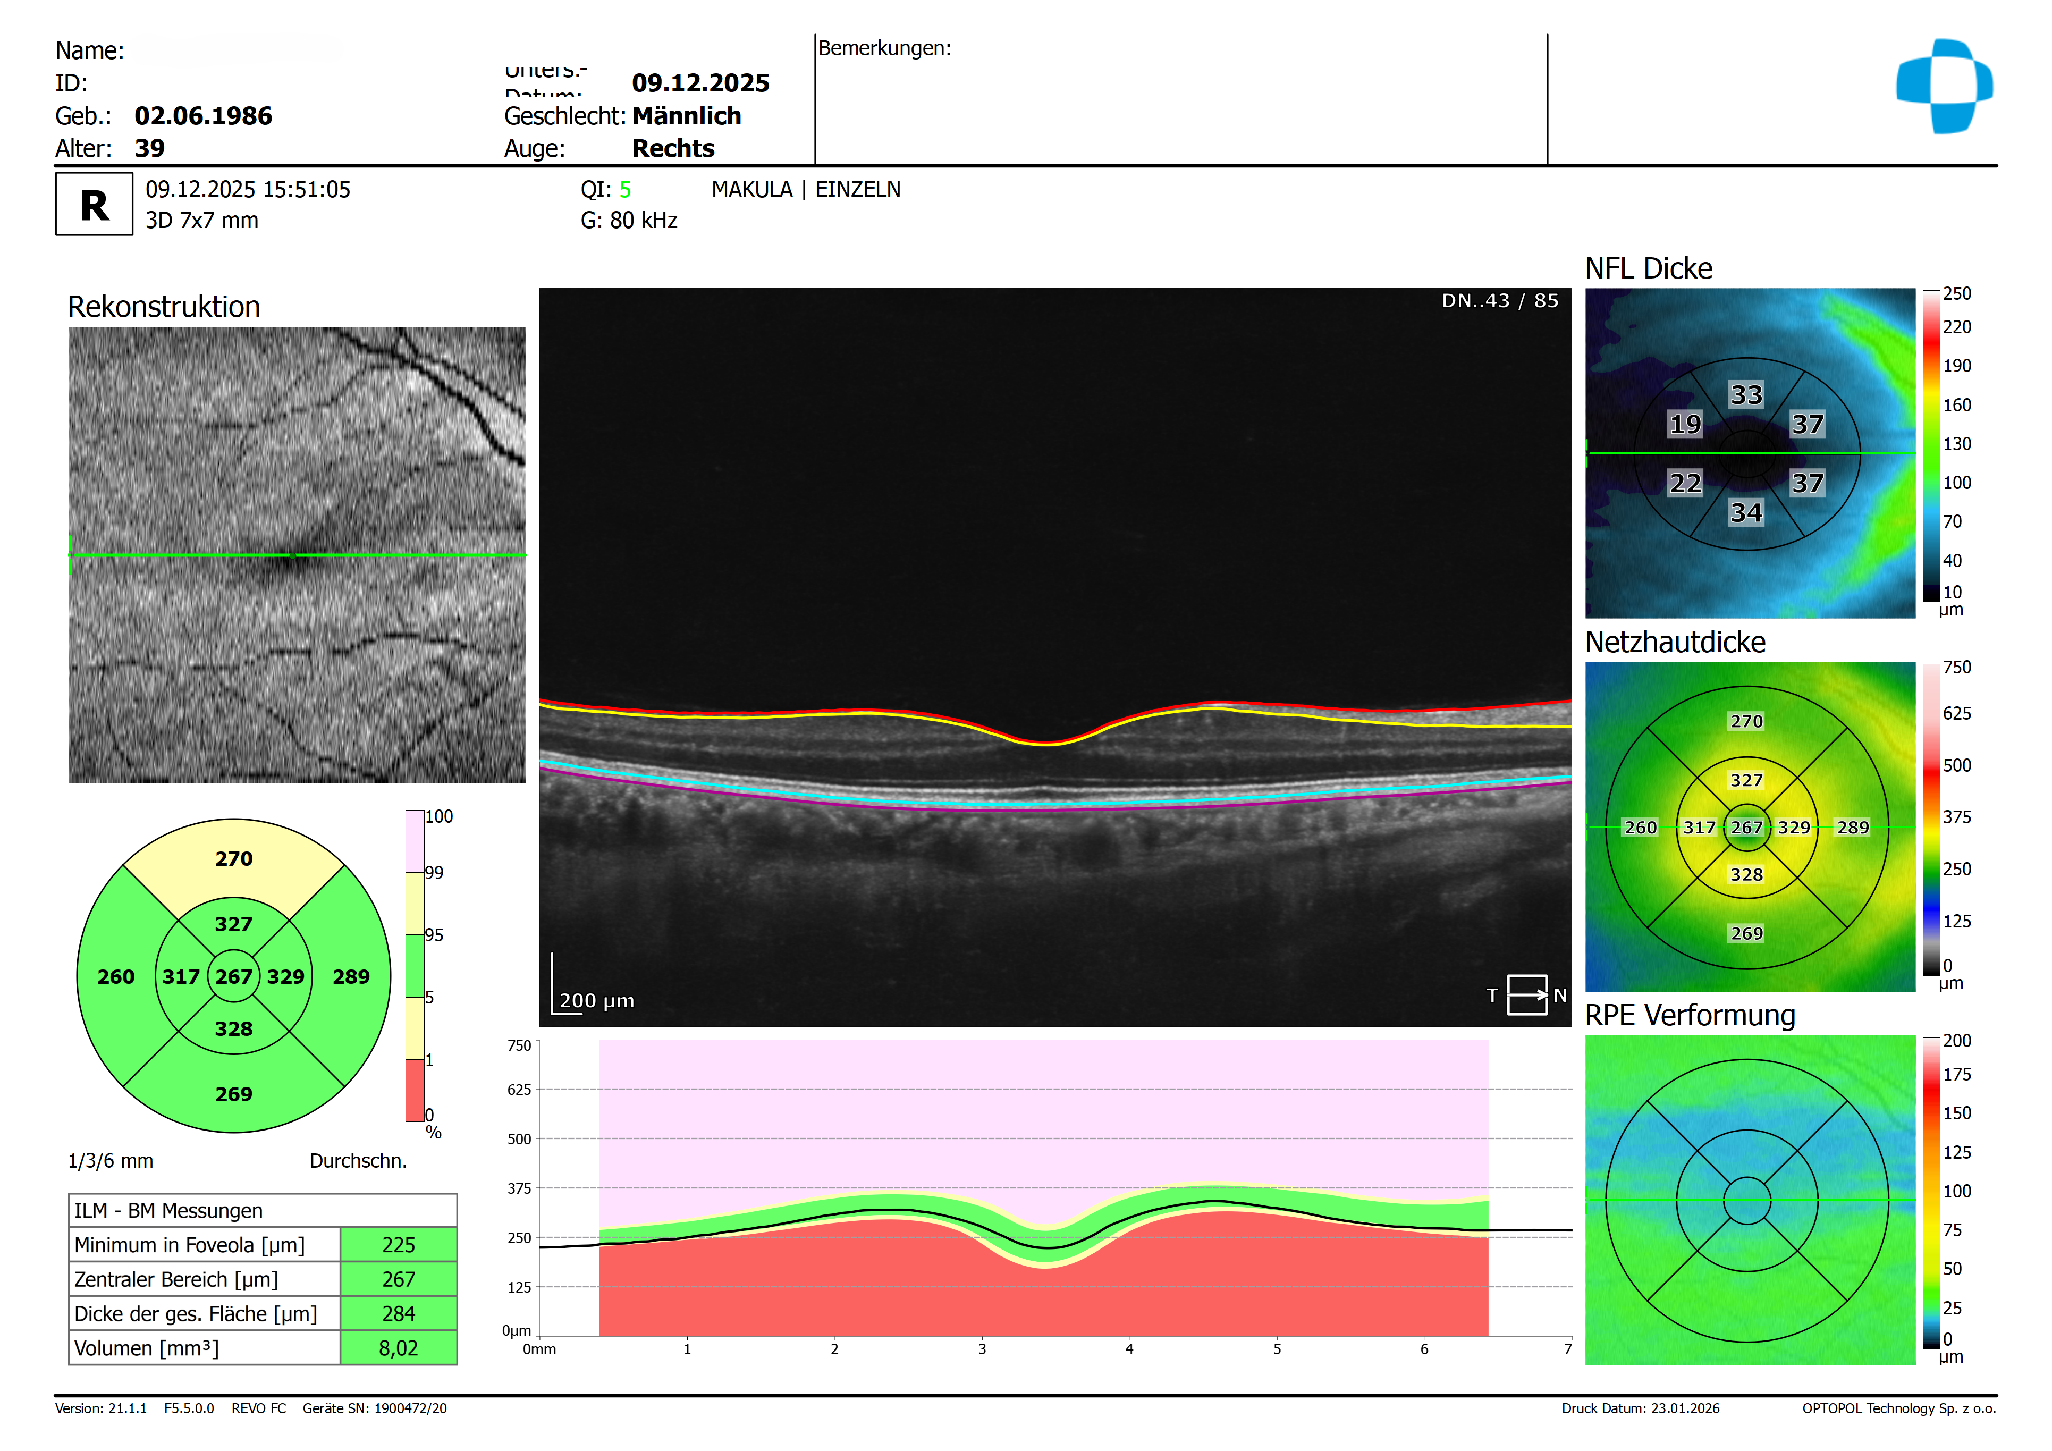The image size is (2052, 1451).
Task: Click the percentile color legend bar
Action: coord(415,966)
